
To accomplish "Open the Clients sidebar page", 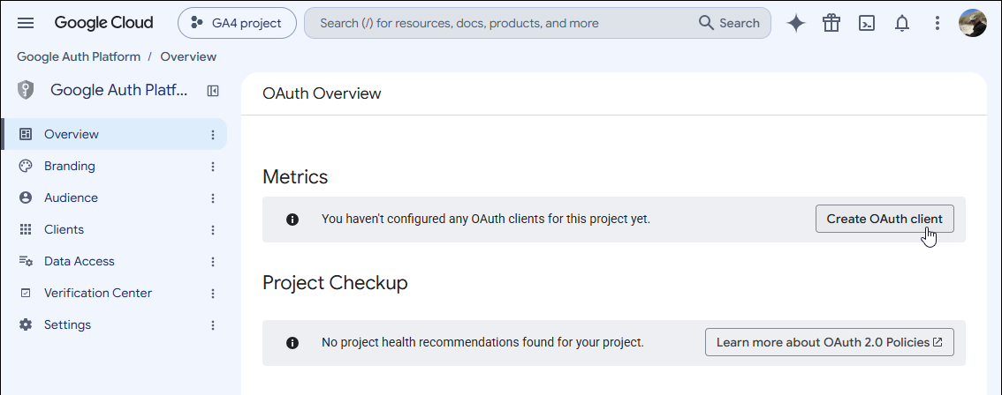I will coord(114,229).
